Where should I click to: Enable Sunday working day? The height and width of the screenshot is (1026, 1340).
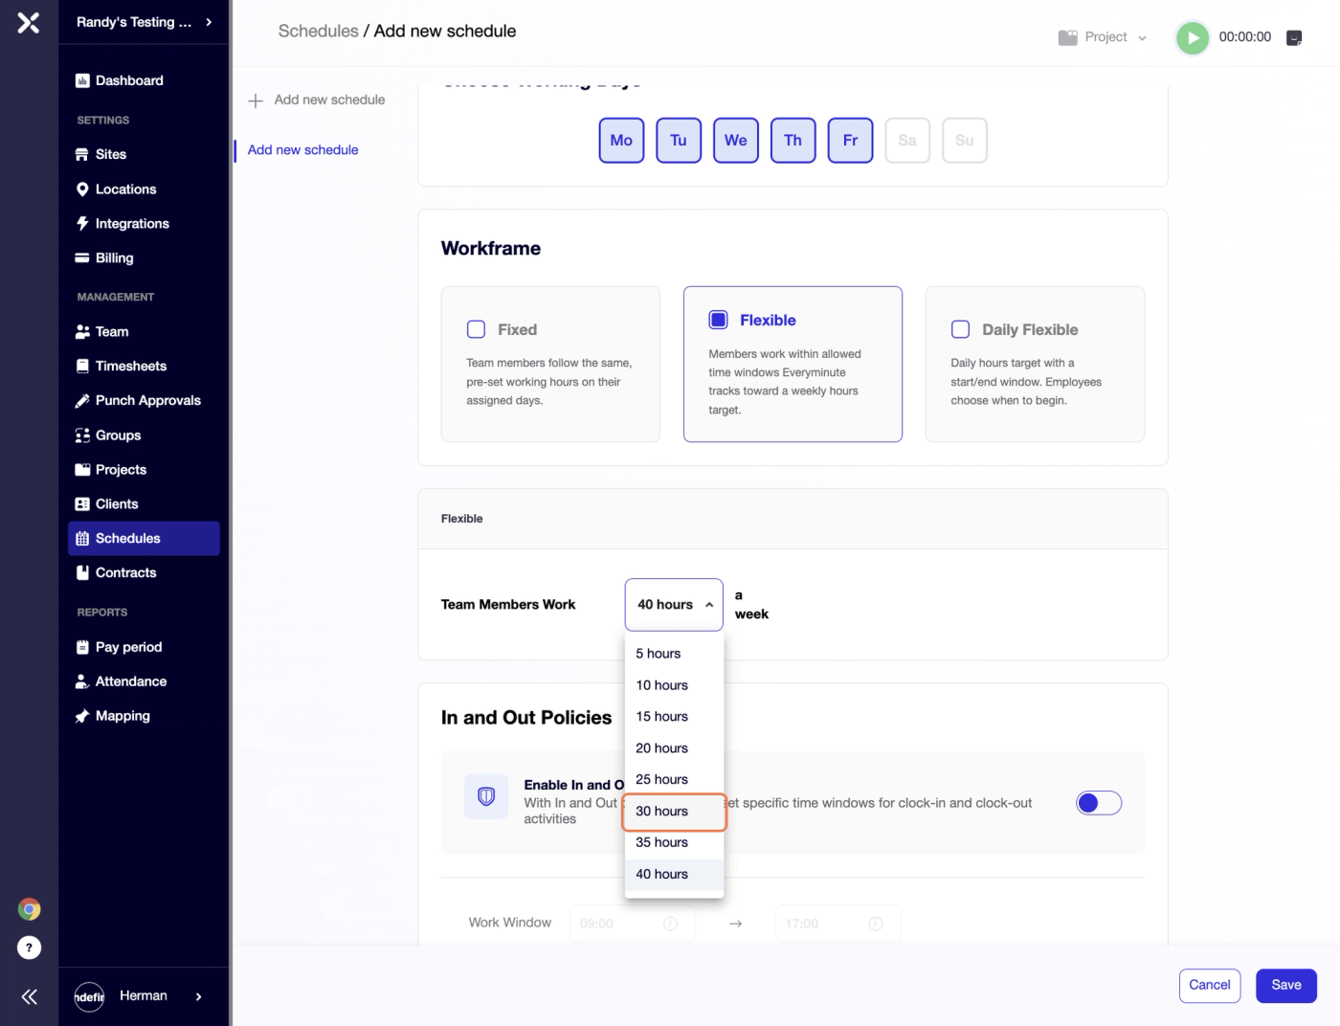coord(965,141)
